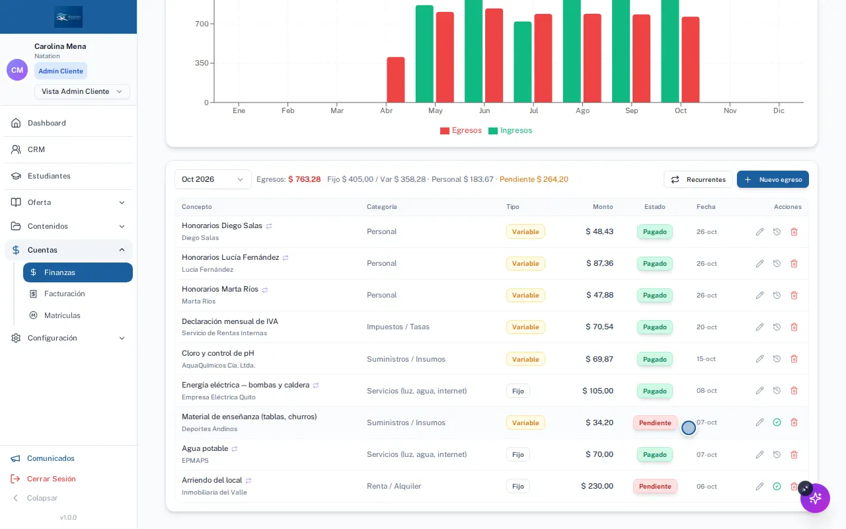This screenshot has height=529, width=846.
Task: Expand the Configuración menu section
Action: 69,338
